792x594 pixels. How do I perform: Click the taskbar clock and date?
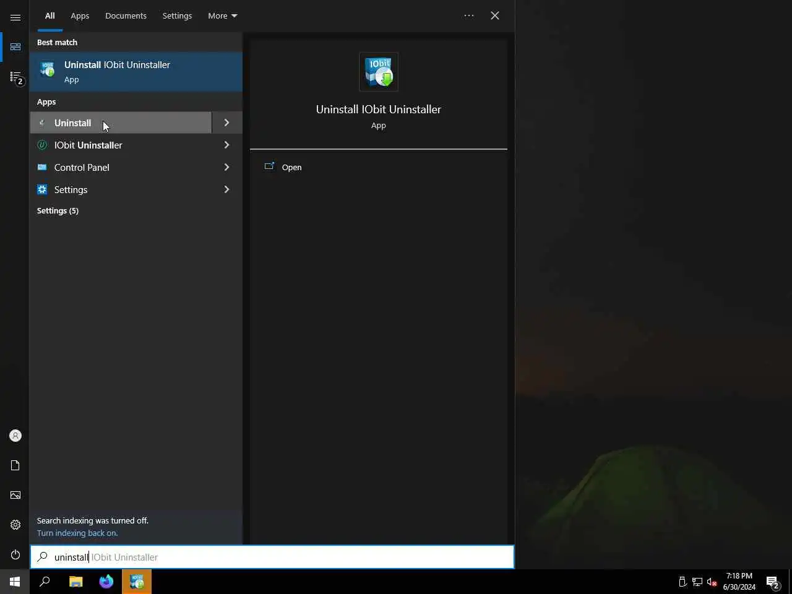pos(739,582)
